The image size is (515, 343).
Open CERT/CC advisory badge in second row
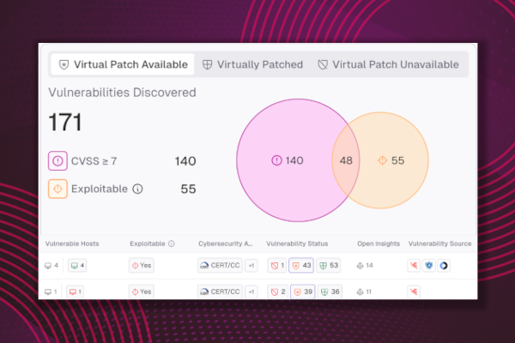[220, 292]
